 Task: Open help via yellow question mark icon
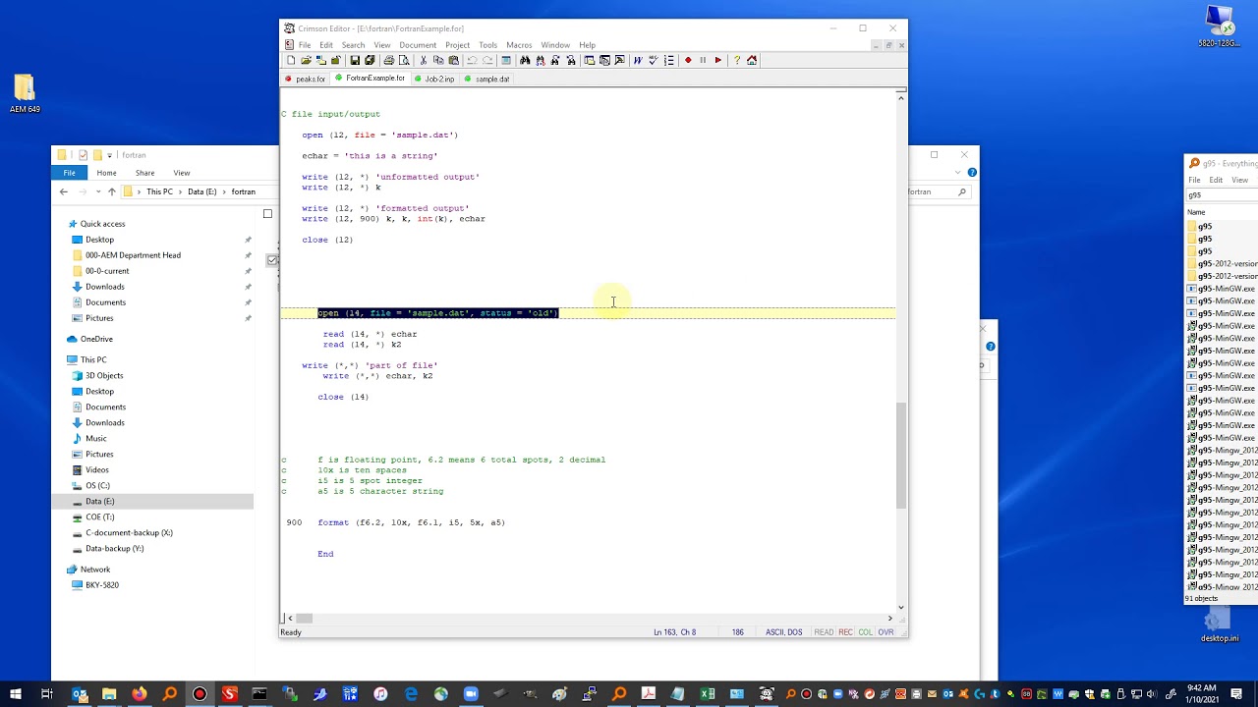tap(736, 60)
